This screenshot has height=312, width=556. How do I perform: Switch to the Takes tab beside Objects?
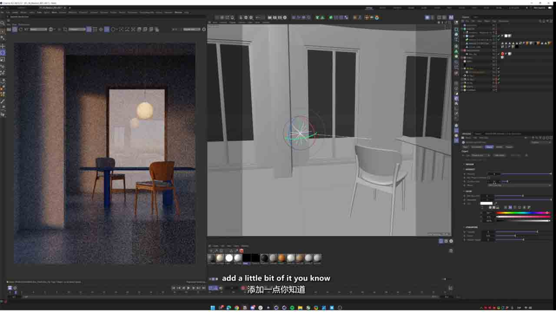[x=475, y=17]
